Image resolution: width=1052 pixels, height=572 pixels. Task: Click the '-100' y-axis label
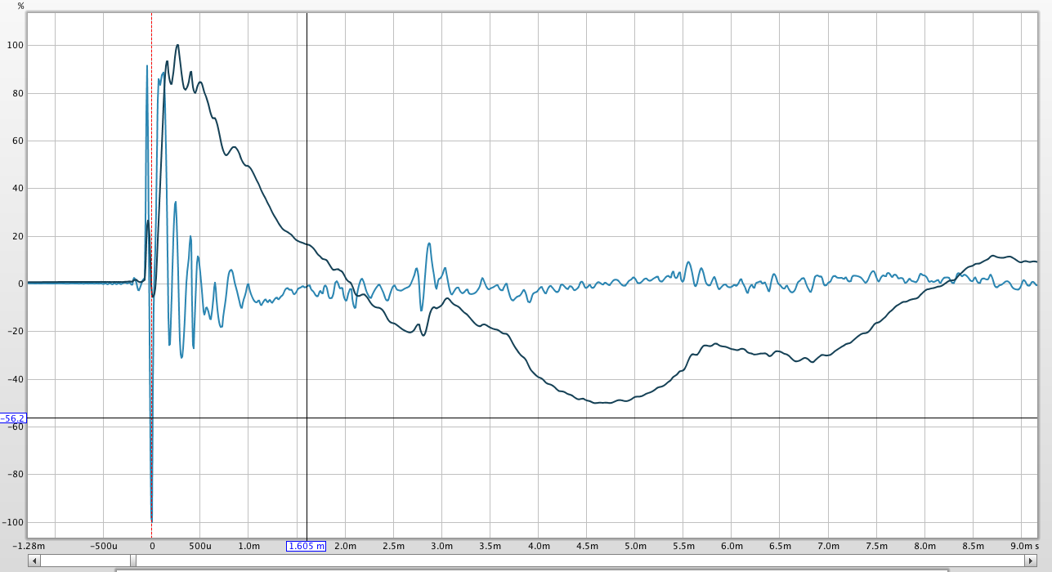click(14, 522)
